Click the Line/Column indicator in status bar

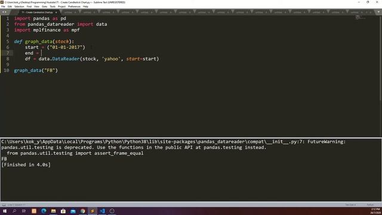coord(16,205)
